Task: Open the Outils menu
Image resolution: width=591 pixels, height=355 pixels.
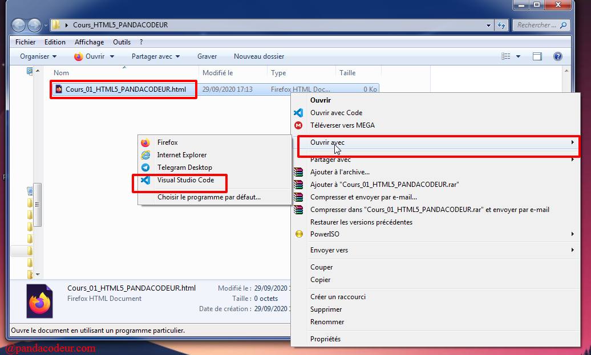Action: pyautogui.click(x=122, y=42)
